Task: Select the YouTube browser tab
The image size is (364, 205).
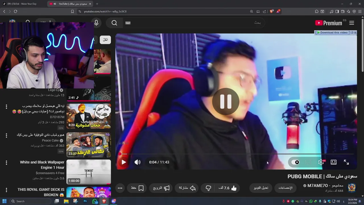Action: (x=70, y=4)
